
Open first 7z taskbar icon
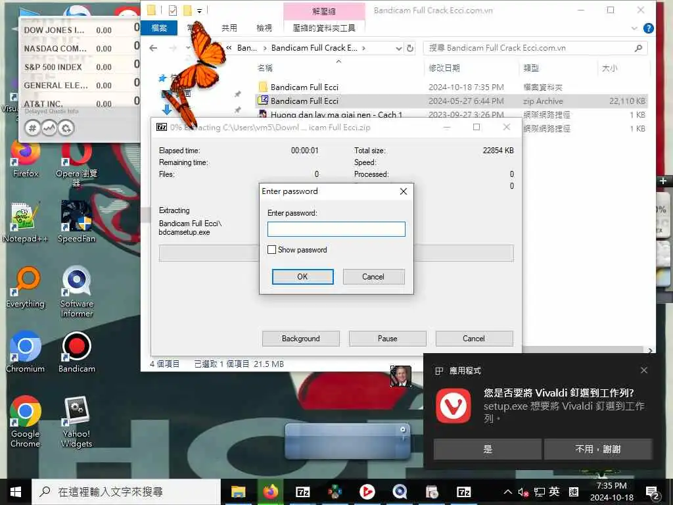(302, 492)
